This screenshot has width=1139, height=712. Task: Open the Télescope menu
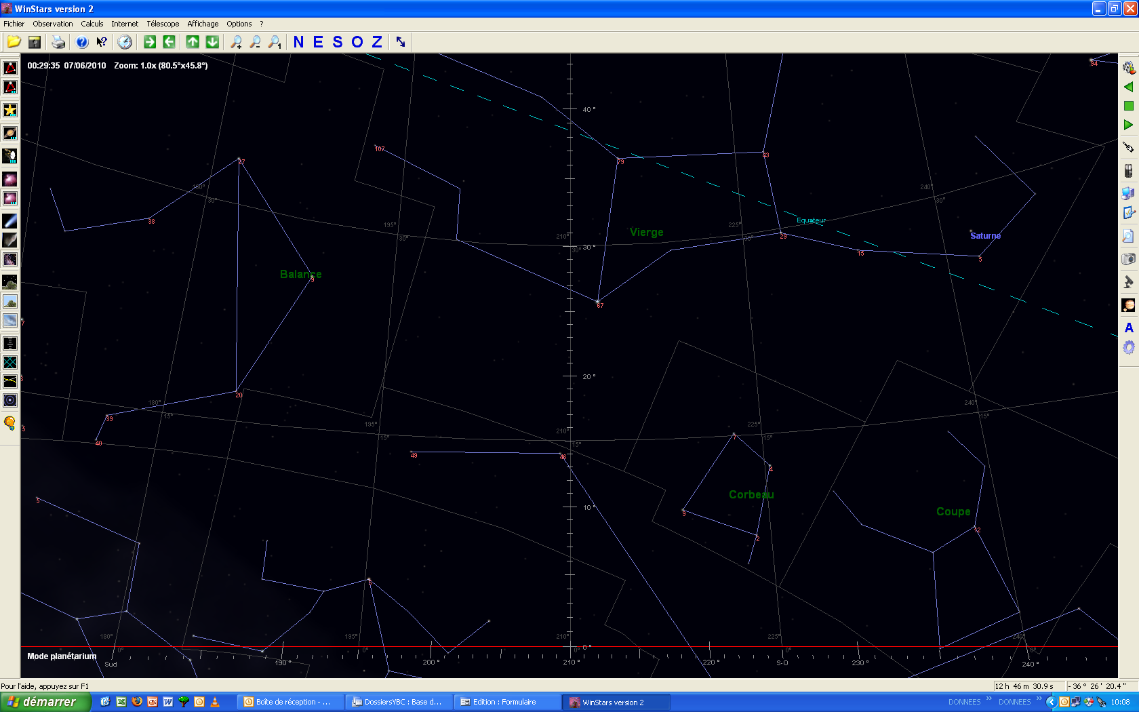163,24
